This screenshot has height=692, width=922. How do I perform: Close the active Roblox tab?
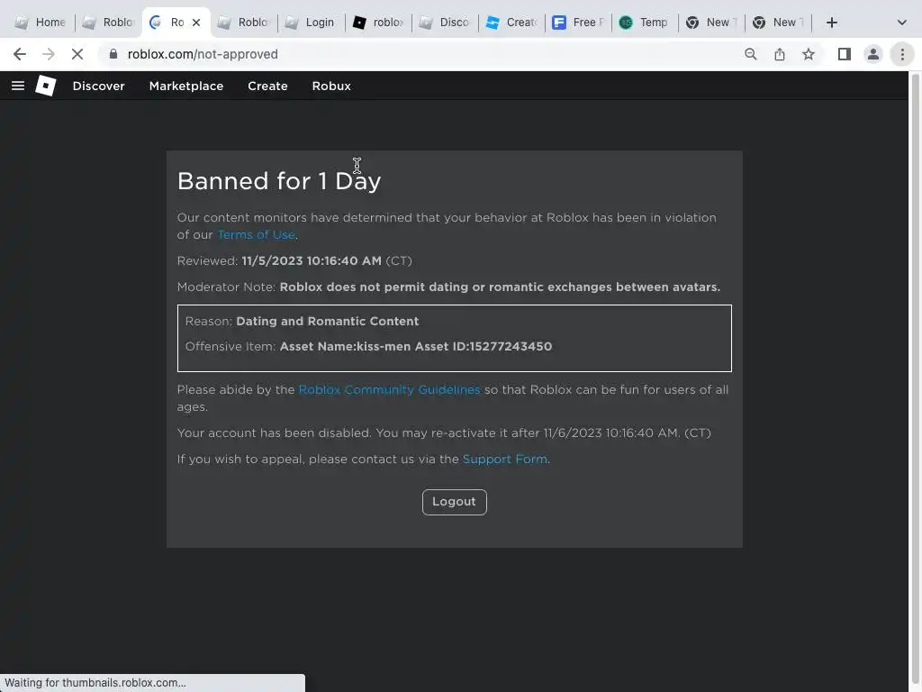point(196,23)
